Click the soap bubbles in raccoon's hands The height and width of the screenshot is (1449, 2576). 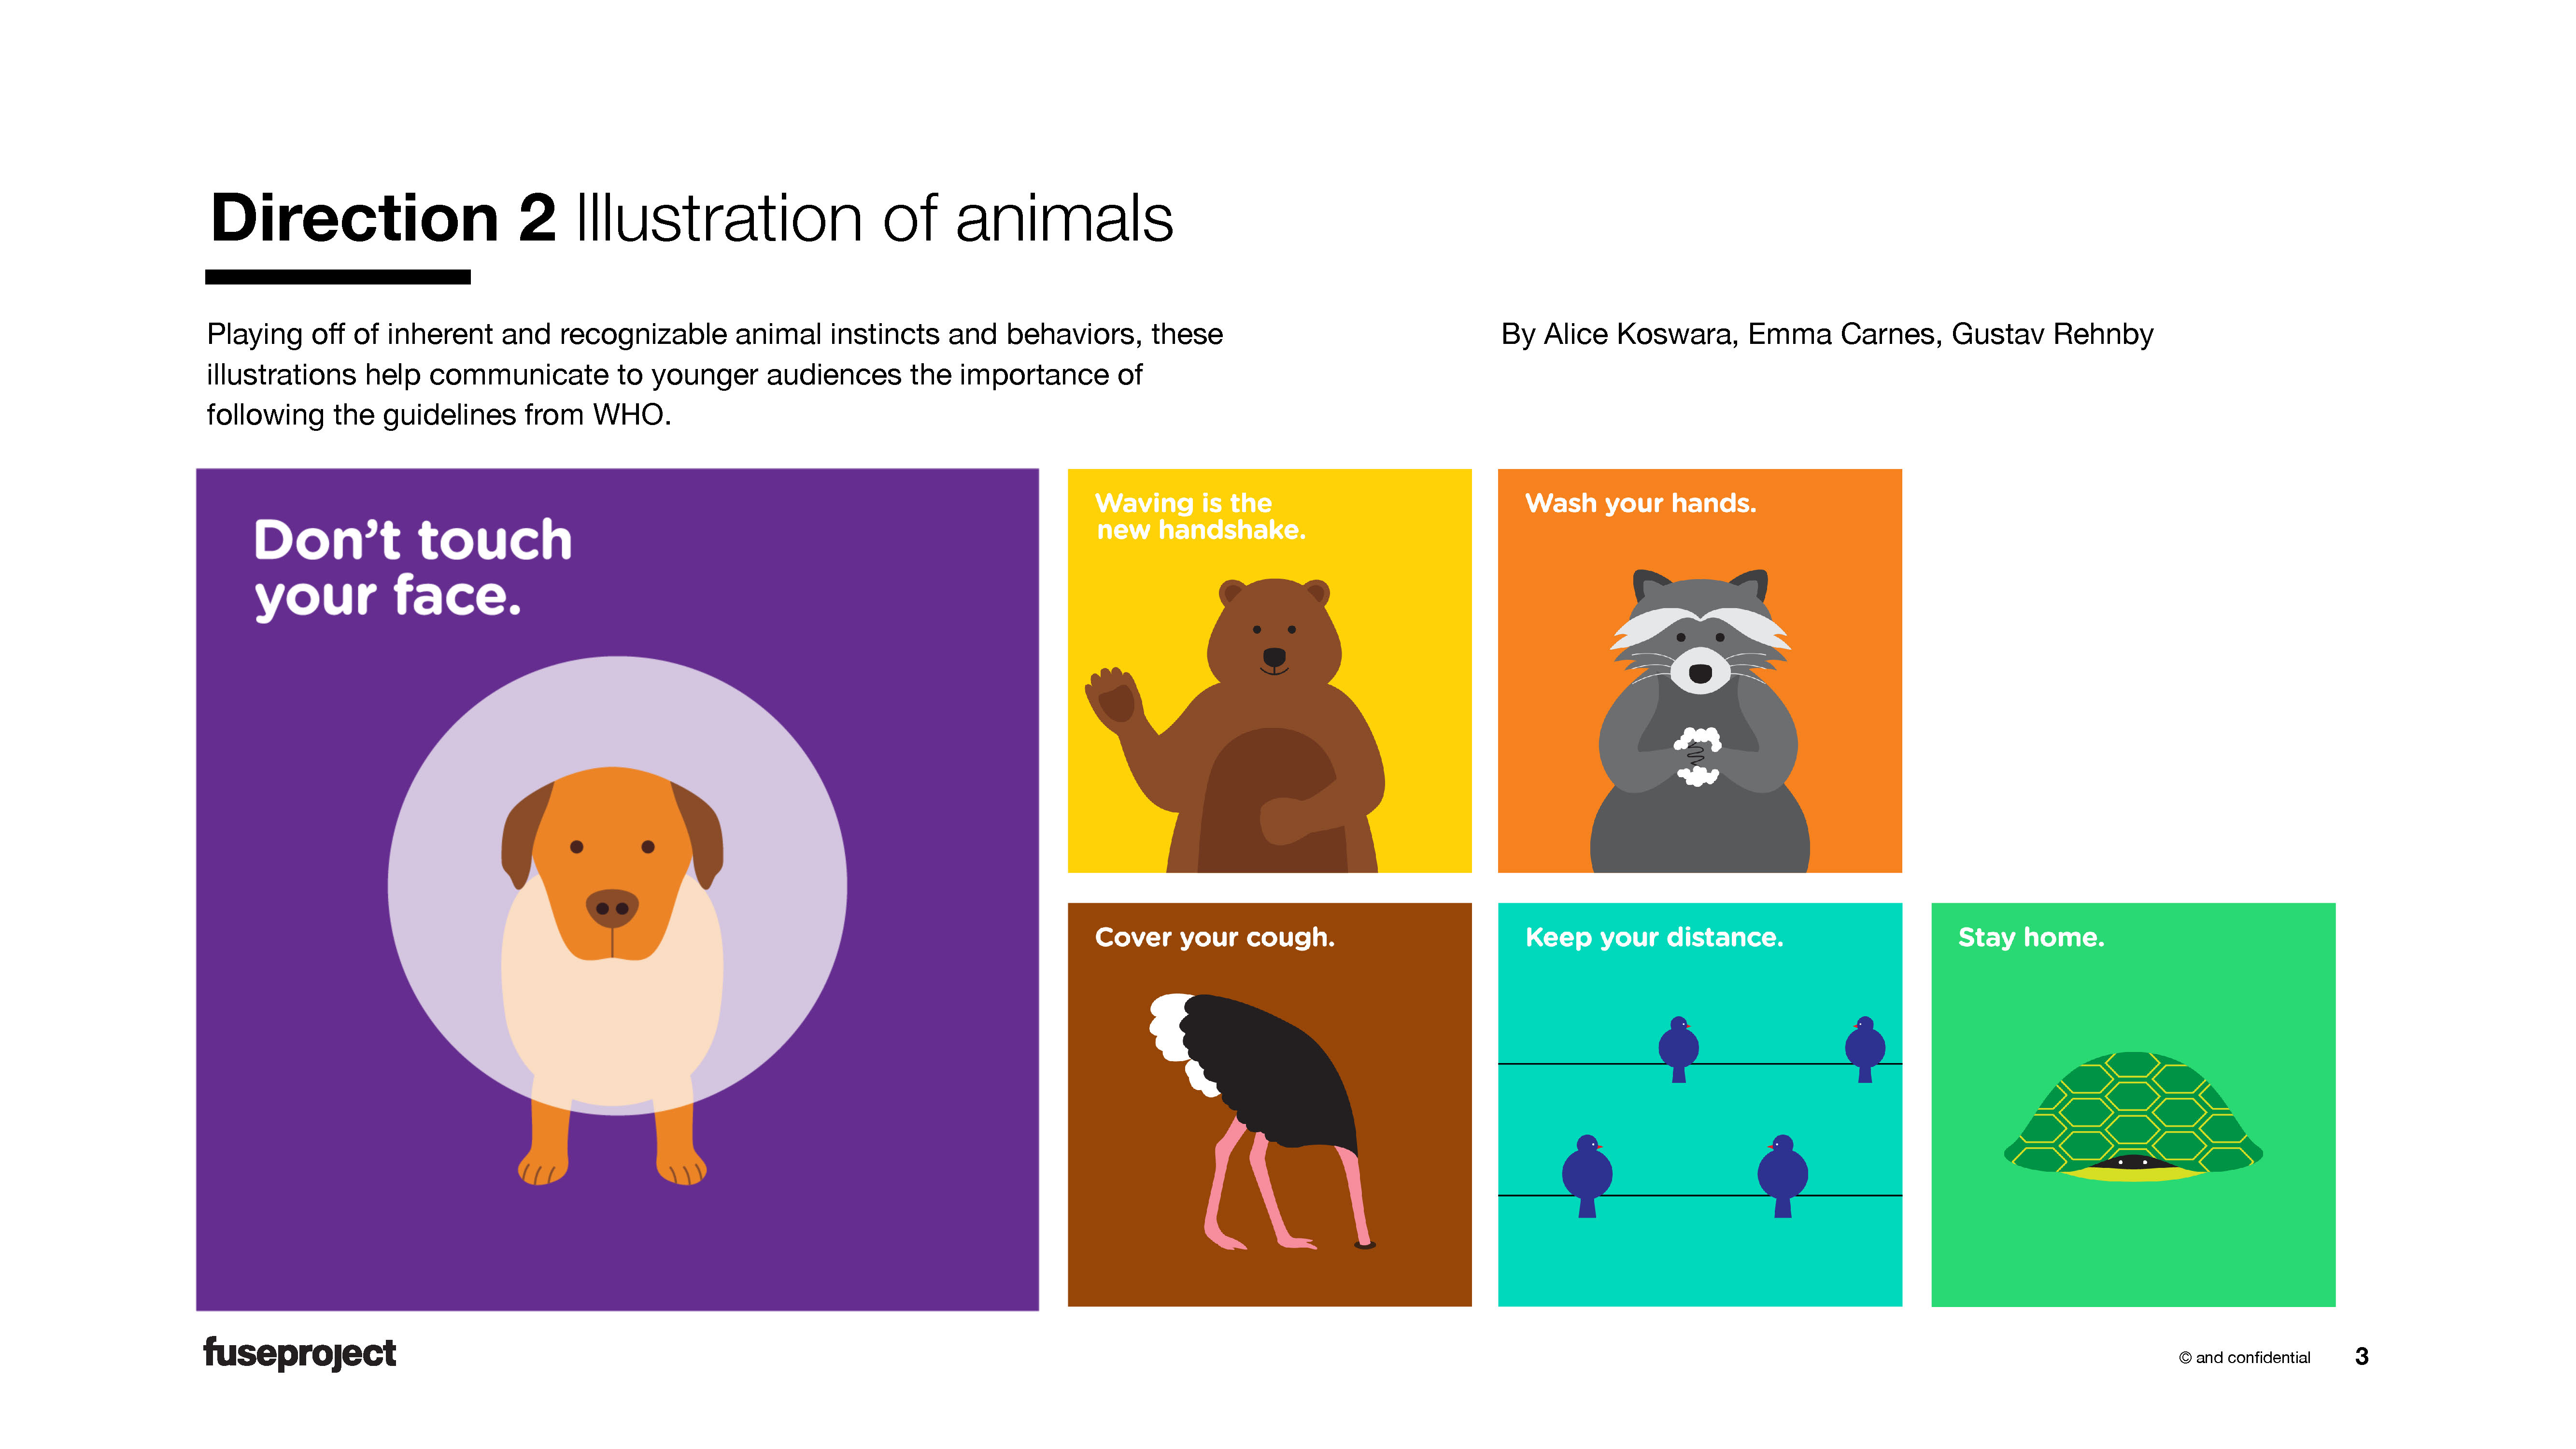point(1697,755)
